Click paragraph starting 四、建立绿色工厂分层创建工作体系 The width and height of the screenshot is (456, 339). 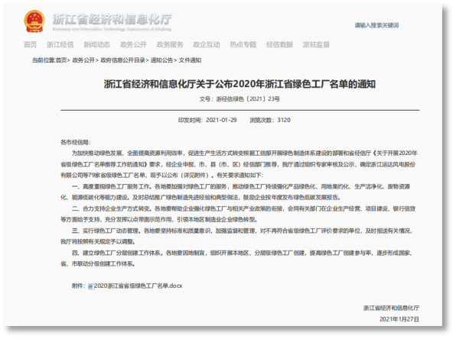236,258
